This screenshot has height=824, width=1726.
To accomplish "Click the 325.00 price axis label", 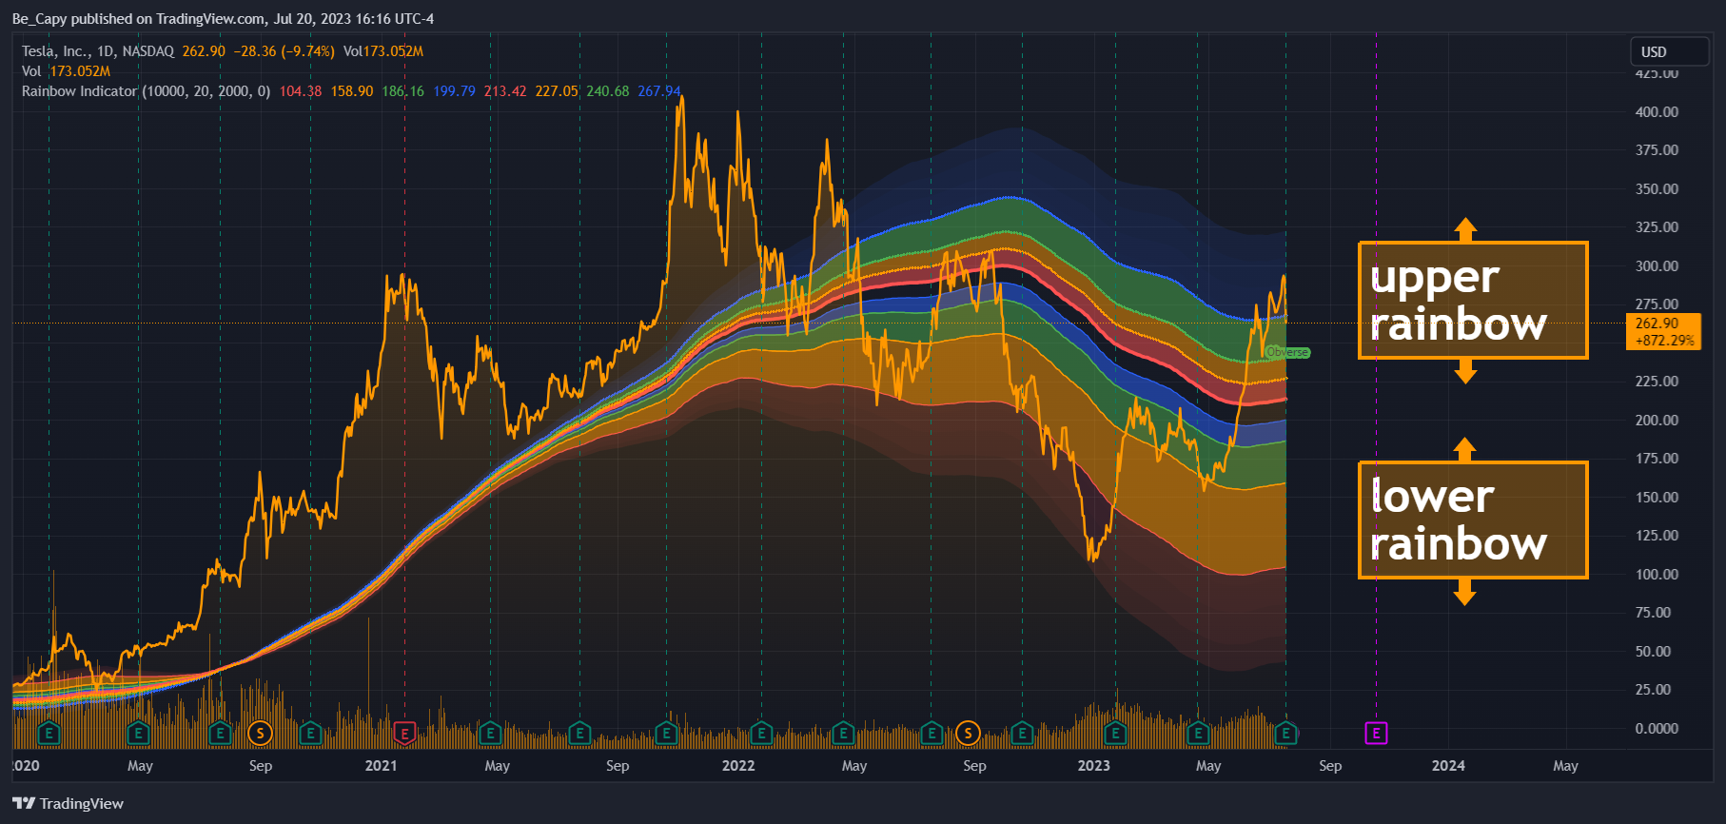I will (x=1657, y=227).
